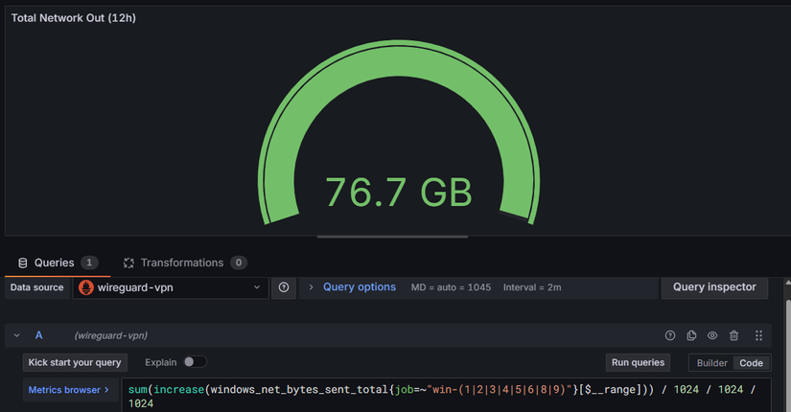Switch to the Queries tab
791x412 pixels.
tap(54, 263)
